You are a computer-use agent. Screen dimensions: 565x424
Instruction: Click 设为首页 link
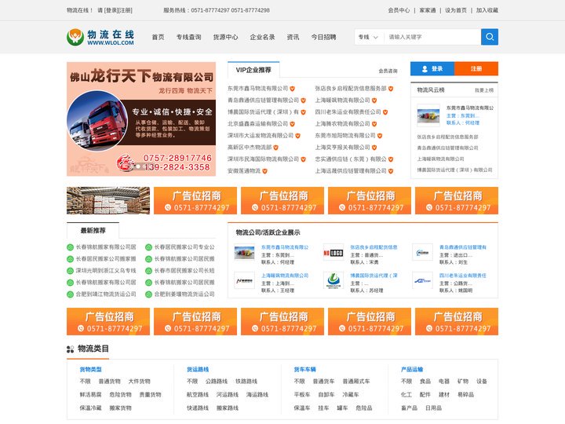click(x=455, y=10)
